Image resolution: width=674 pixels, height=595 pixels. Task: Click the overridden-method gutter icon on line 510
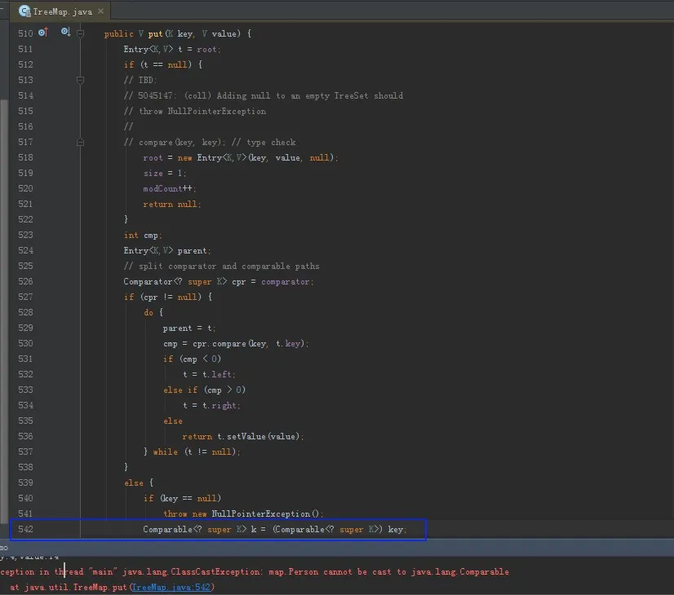point(65,33)
